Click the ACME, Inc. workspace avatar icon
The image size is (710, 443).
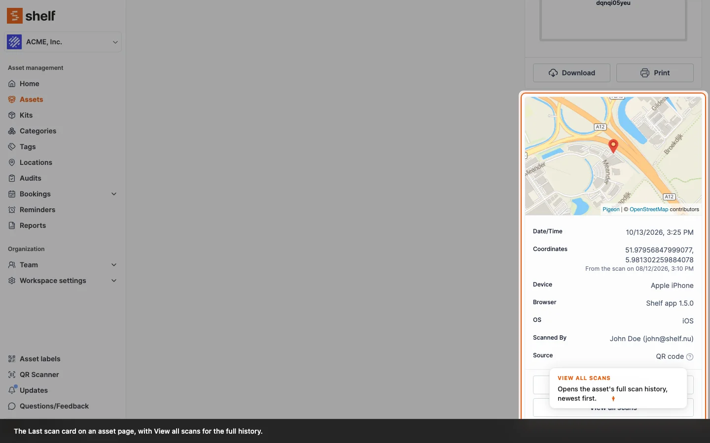coord(14,42)
